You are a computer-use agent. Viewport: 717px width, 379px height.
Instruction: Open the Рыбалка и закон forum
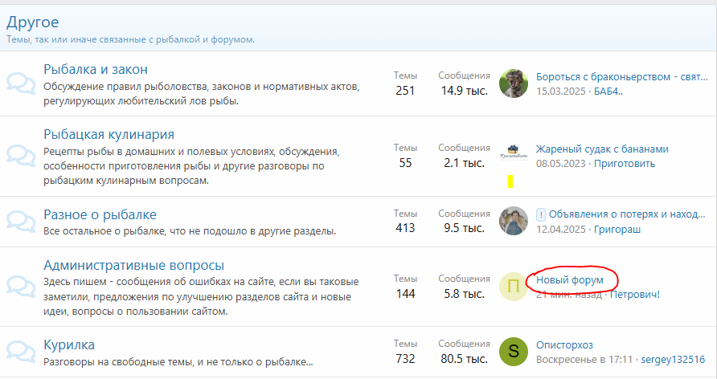pyautogui.click(x=95, y=69)
